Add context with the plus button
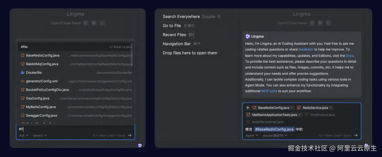Viewport: 382px width, 157px height. pos(248,108)
